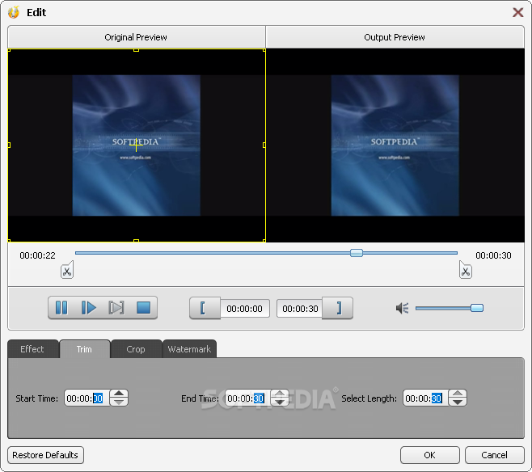Image resolution: width=532 pixels, height=472 pixels.
Task: Click the trim start 00:00:00 field
Action: click(x=245, y=309)
